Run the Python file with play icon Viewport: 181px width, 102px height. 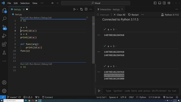click(74, 9)
